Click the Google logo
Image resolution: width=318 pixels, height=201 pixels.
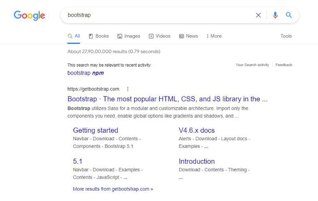29,15
